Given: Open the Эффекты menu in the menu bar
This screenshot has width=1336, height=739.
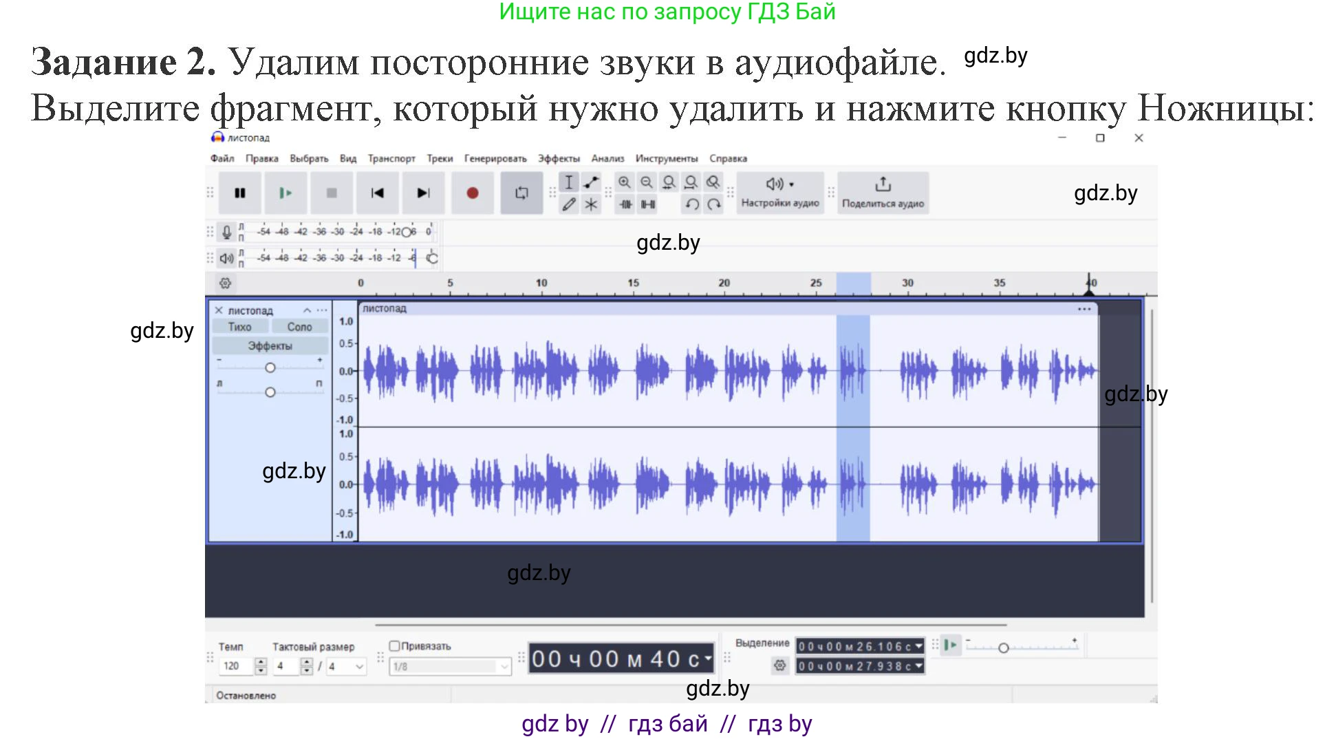Looking at the screenshot, I should (559, 158).
